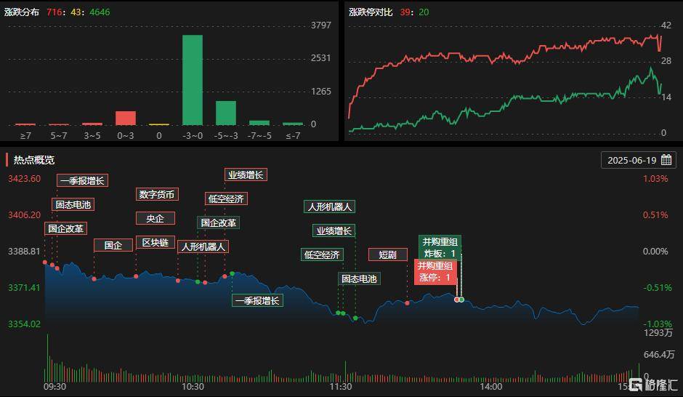Image resolution: width=683 pixels, height=397 pixels.
Task: Click the green 固态电池 tag near 11:30
Action: [x=359, y=278]
